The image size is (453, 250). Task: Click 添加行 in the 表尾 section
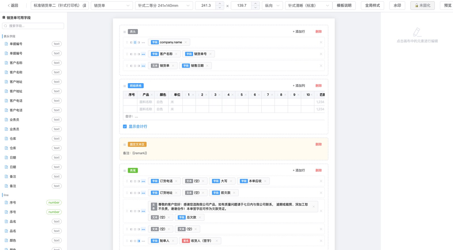pos(299,171)
